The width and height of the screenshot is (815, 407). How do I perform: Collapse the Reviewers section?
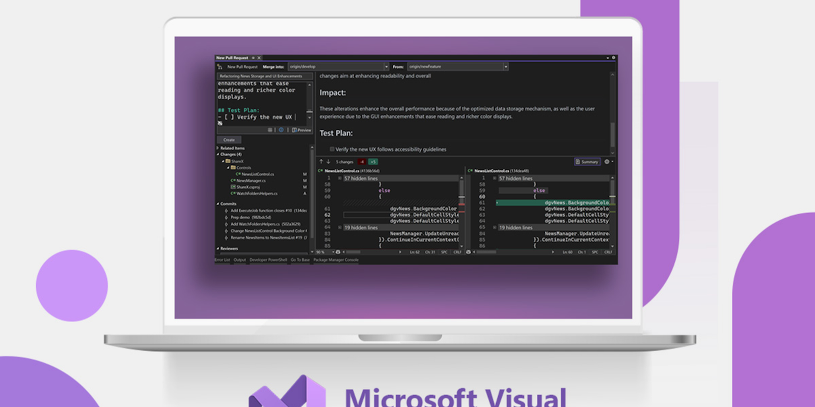[218, 248]
